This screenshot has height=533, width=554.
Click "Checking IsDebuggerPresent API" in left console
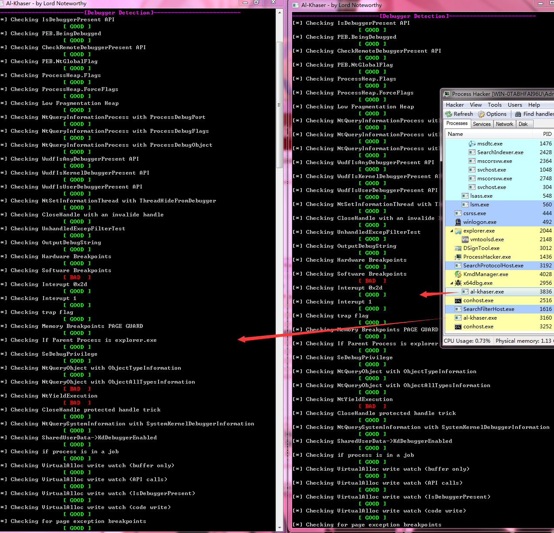(x=63, y=20)
